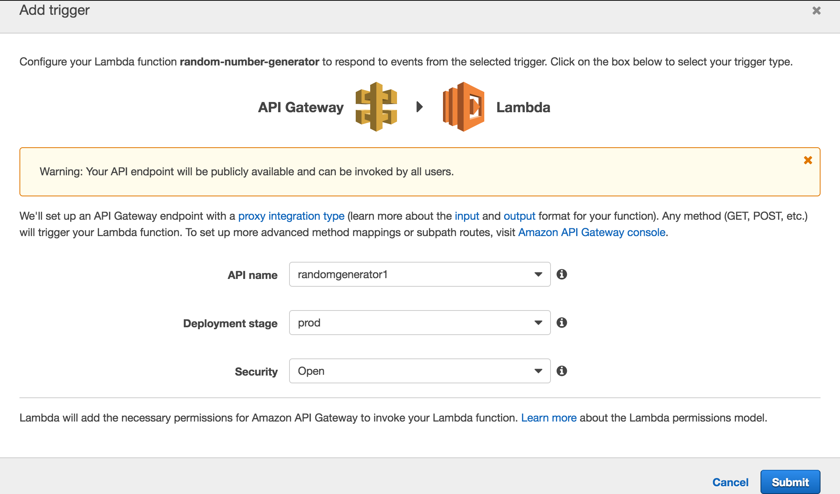Close the Add trigger dialog

click(x=816, y=11)
